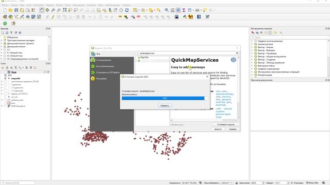The height and width of the screenshot is (185, 330).
Task: Click Add Group icon in Layers panel
Action: coord(7,68)
